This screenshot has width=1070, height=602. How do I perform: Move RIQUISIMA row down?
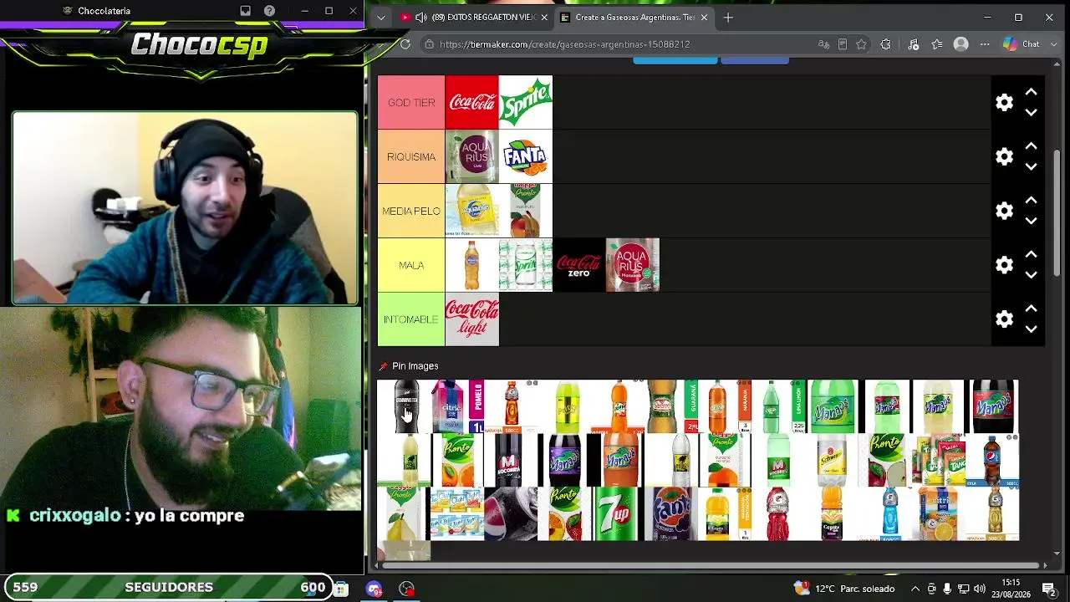click(x=1032, y=166)
